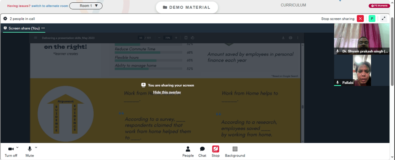Zoom in on shared PDF viewer

176,38
